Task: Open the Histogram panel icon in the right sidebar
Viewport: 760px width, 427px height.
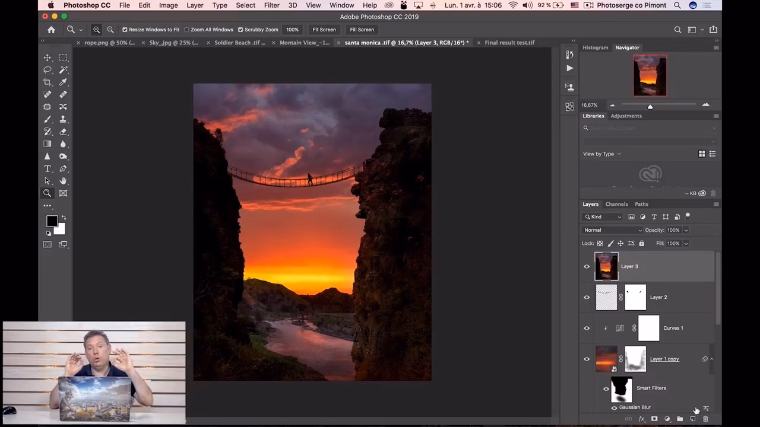Action: click(x=595, y=47)
